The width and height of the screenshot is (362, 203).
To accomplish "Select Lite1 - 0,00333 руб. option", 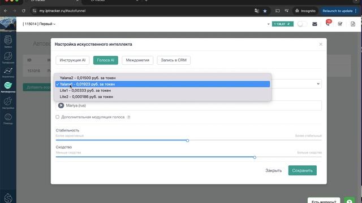I will tap(162, 90).
